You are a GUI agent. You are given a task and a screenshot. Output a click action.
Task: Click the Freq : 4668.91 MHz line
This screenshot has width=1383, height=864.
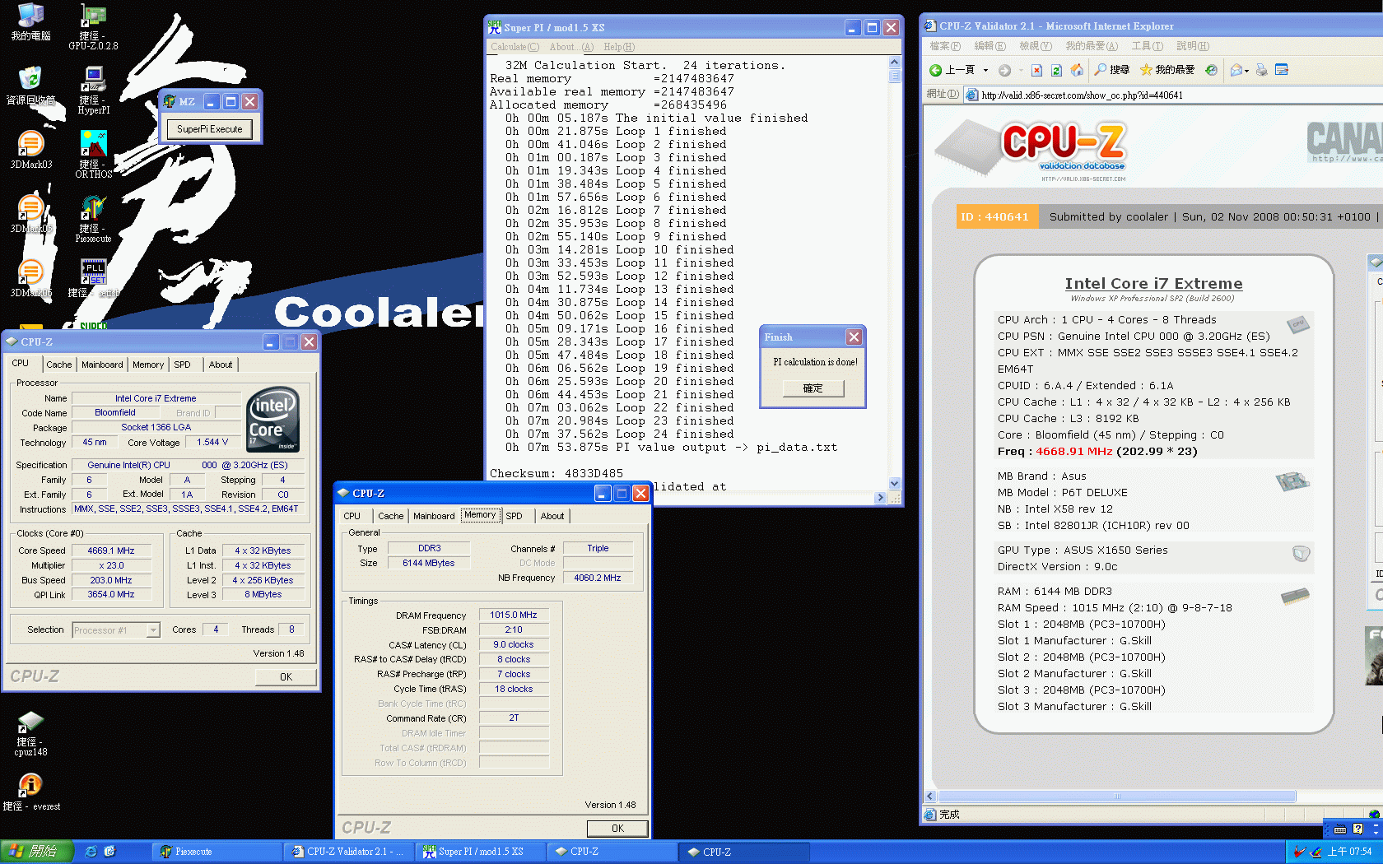pyautogui.click(x=1097, y=451)
